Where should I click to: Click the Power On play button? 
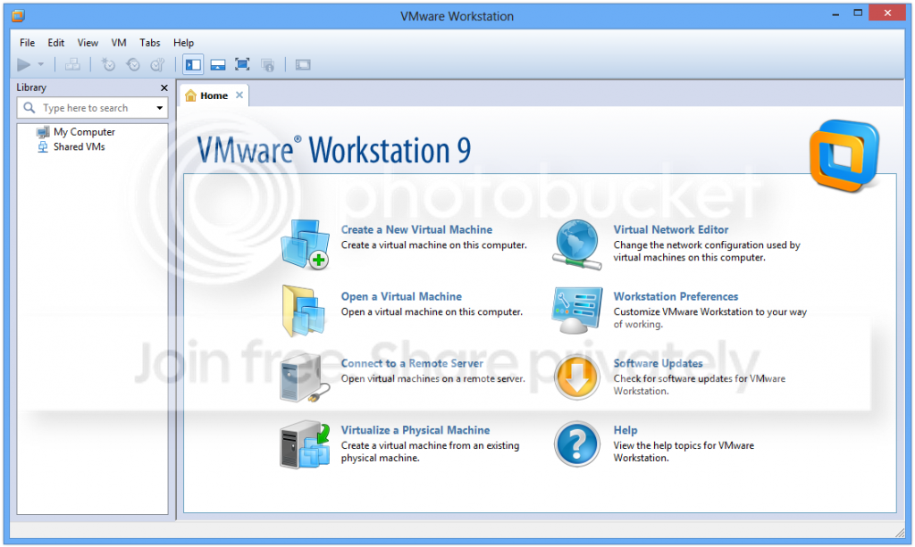pos(23,64)
